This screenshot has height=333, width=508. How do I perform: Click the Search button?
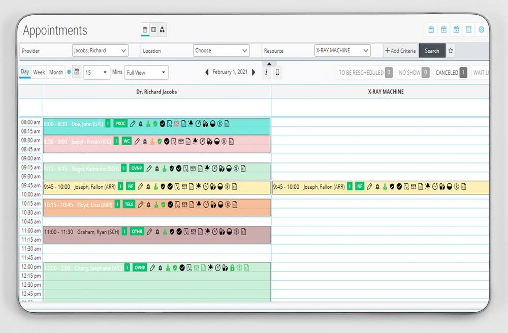tap(432, 50)
